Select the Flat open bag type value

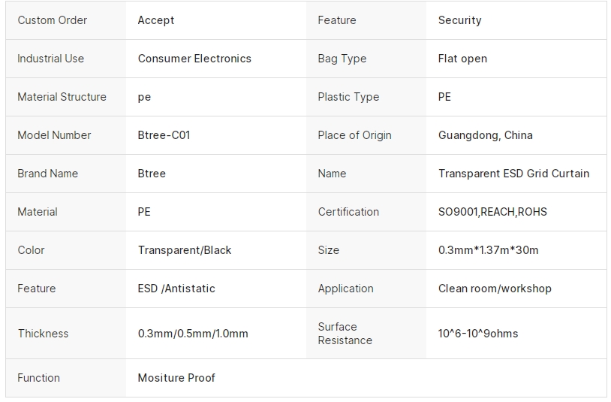click(462, 59)
